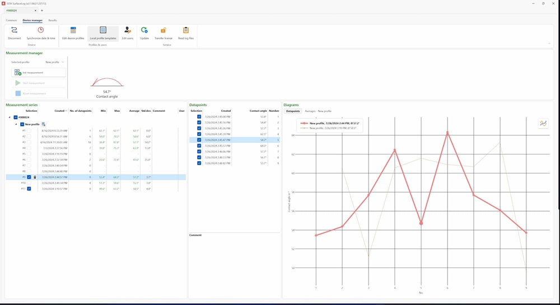Uncheck the selection box for series #11
The height and width of the screenshot is (305, 560).
pyautogui.click(x=29, y=189)
